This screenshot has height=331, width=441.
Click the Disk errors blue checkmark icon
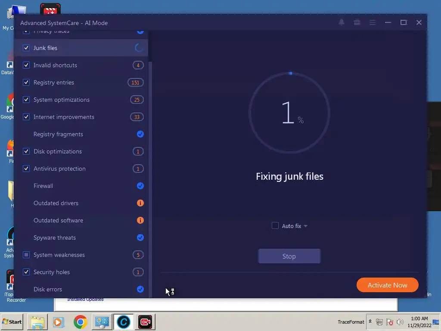(140, 289)
